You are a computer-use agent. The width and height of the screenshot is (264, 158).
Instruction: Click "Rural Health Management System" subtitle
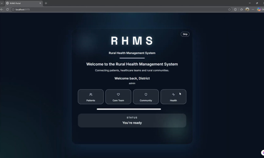click(132, 53)
